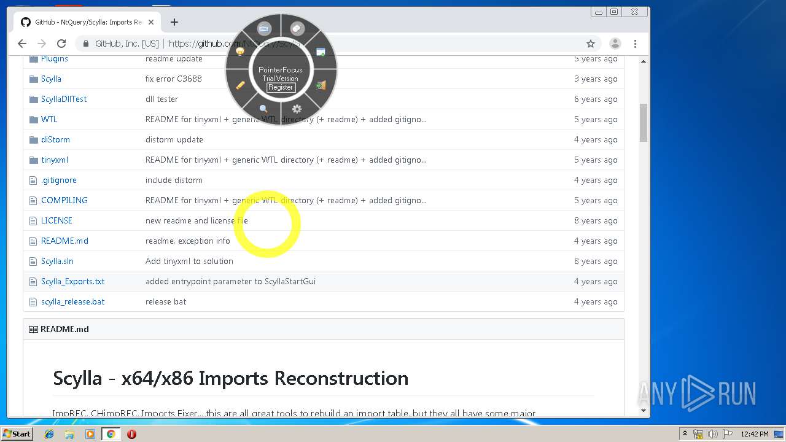Click book icon beside README.md header

click(x=33, y=329)
